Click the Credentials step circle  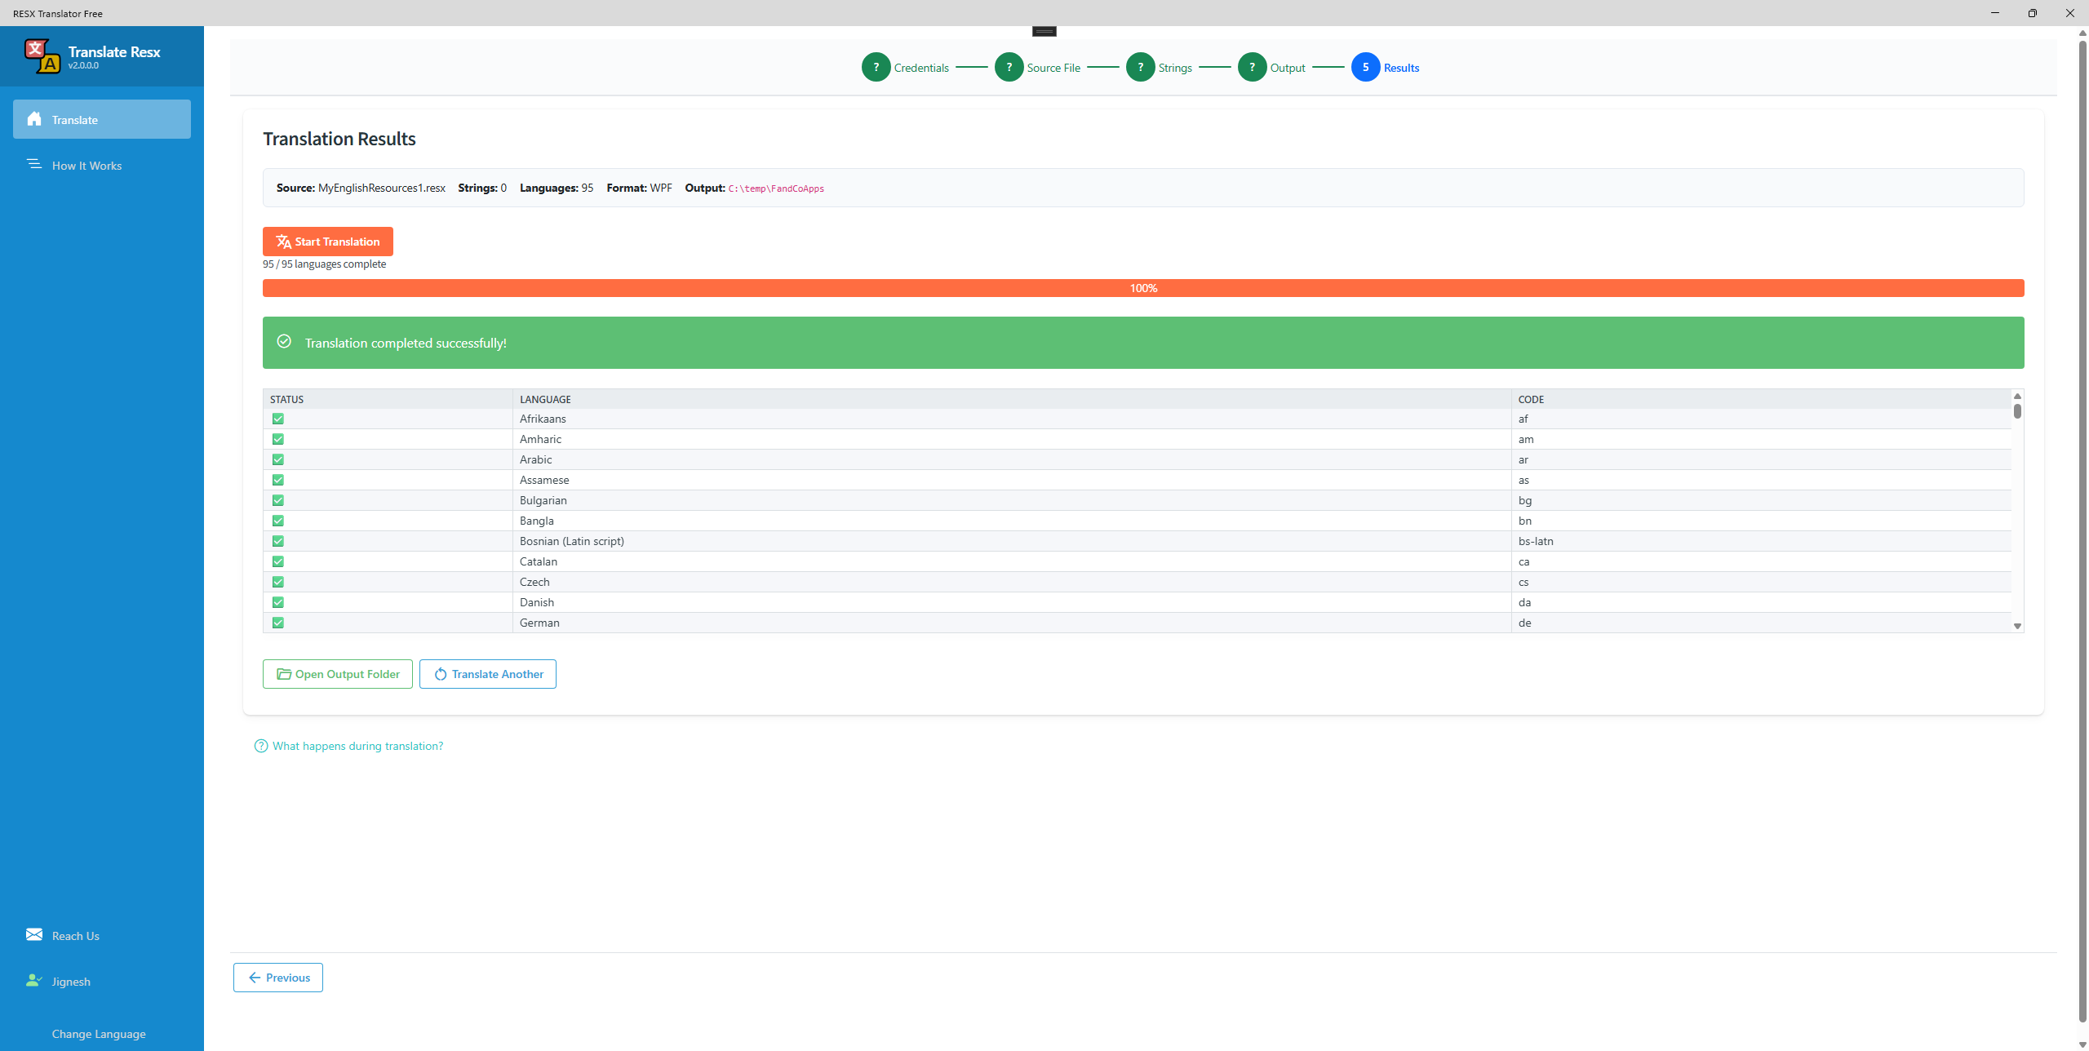coord(876,68)
